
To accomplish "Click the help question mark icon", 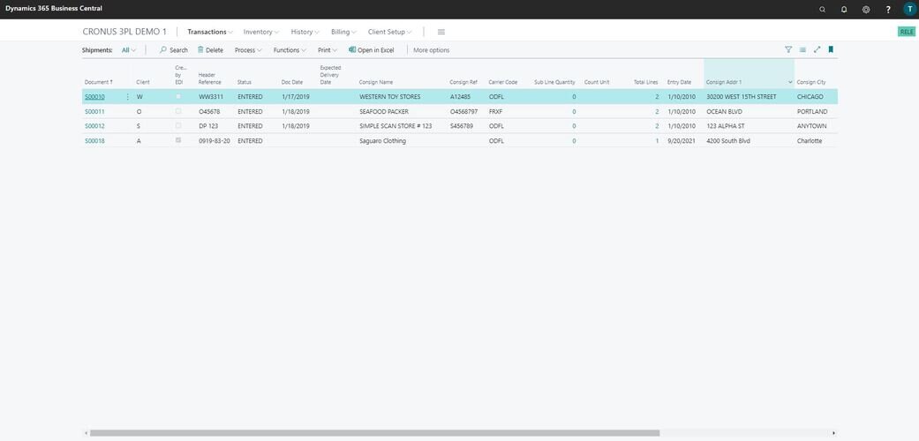I will click(888, 9).
